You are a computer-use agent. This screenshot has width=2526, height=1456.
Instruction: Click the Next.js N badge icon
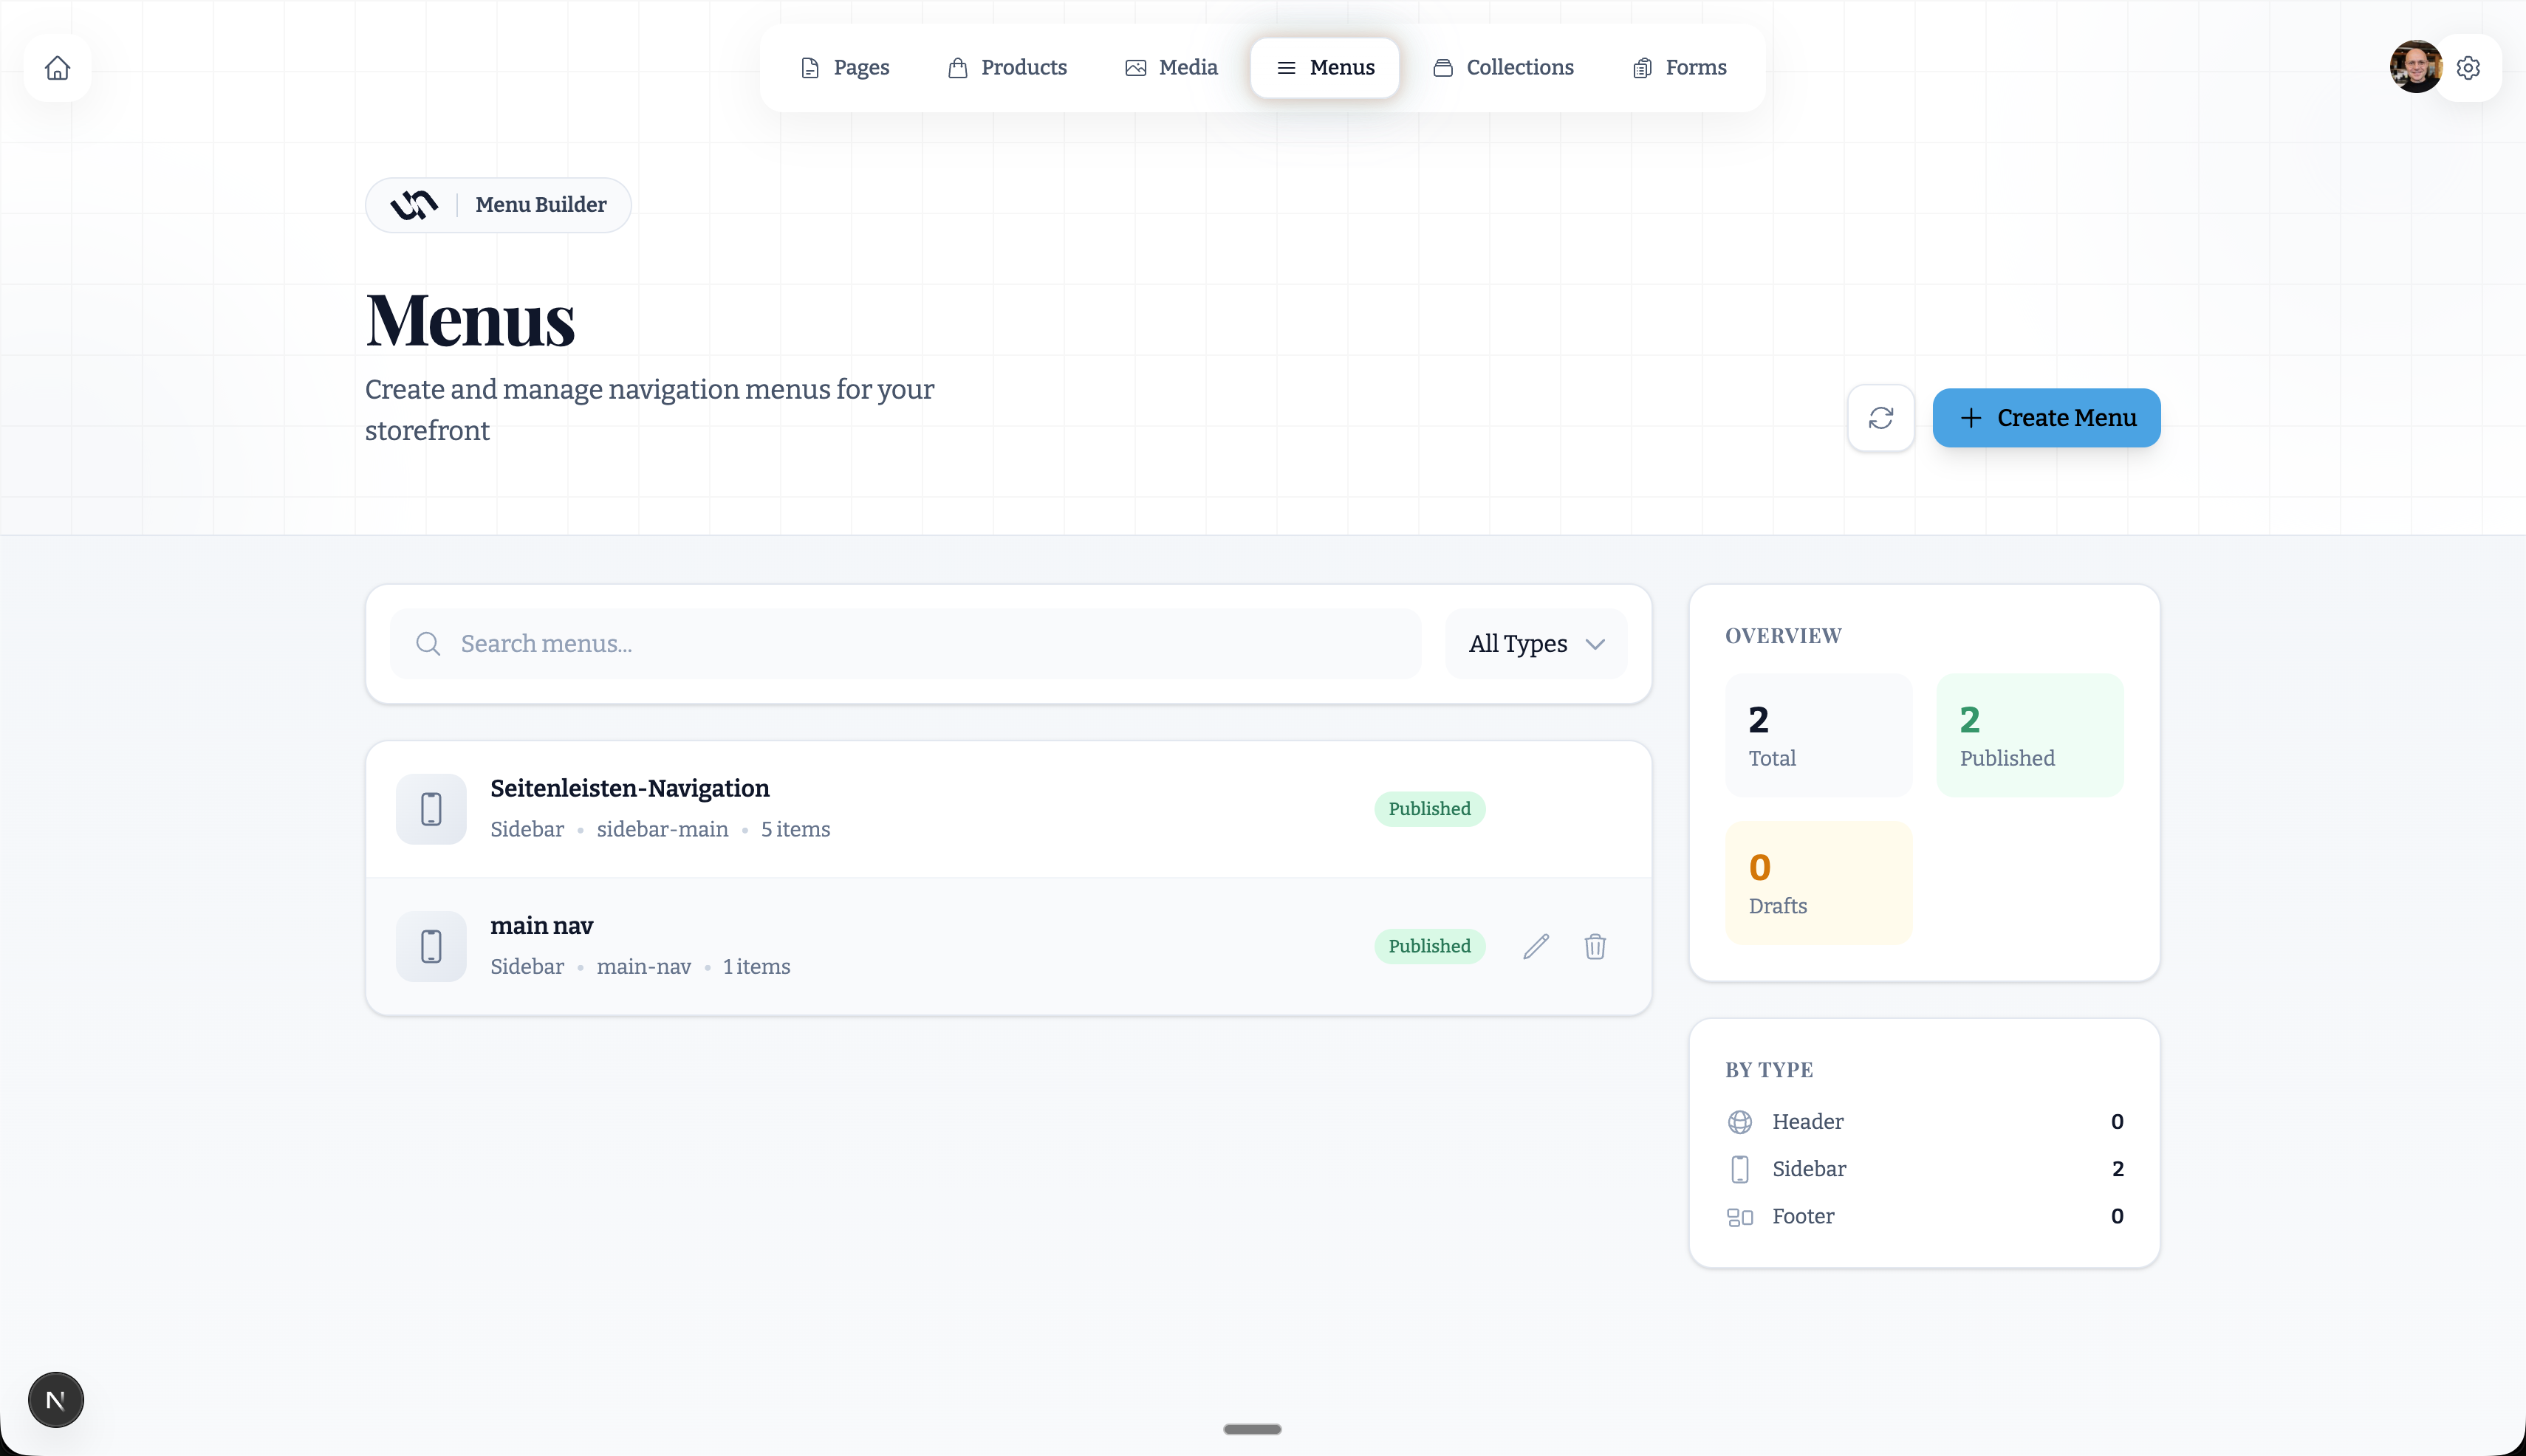point(56,1399)
